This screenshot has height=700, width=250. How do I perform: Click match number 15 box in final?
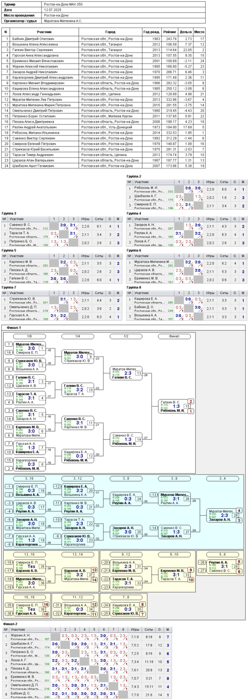click(187, 406)
